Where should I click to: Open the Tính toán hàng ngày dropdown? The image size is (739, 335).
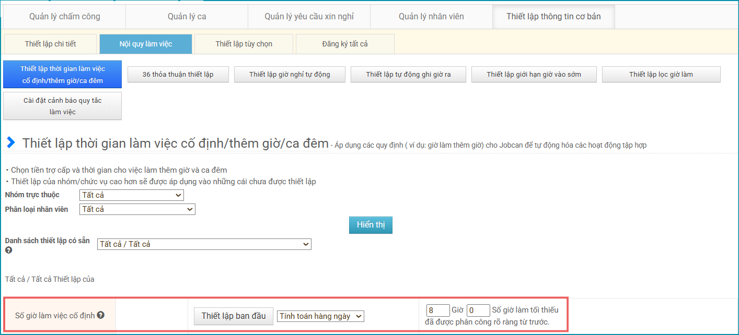coord(320,316)
